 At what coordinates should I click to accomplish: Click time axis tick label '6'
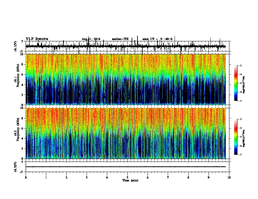point(148,177)
